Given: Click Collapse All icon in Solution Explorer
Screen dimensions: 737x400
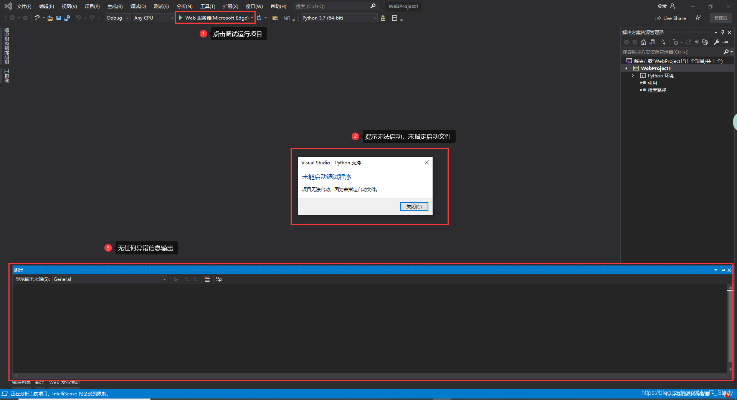Looking at the screenshot, I should [697, 42].
